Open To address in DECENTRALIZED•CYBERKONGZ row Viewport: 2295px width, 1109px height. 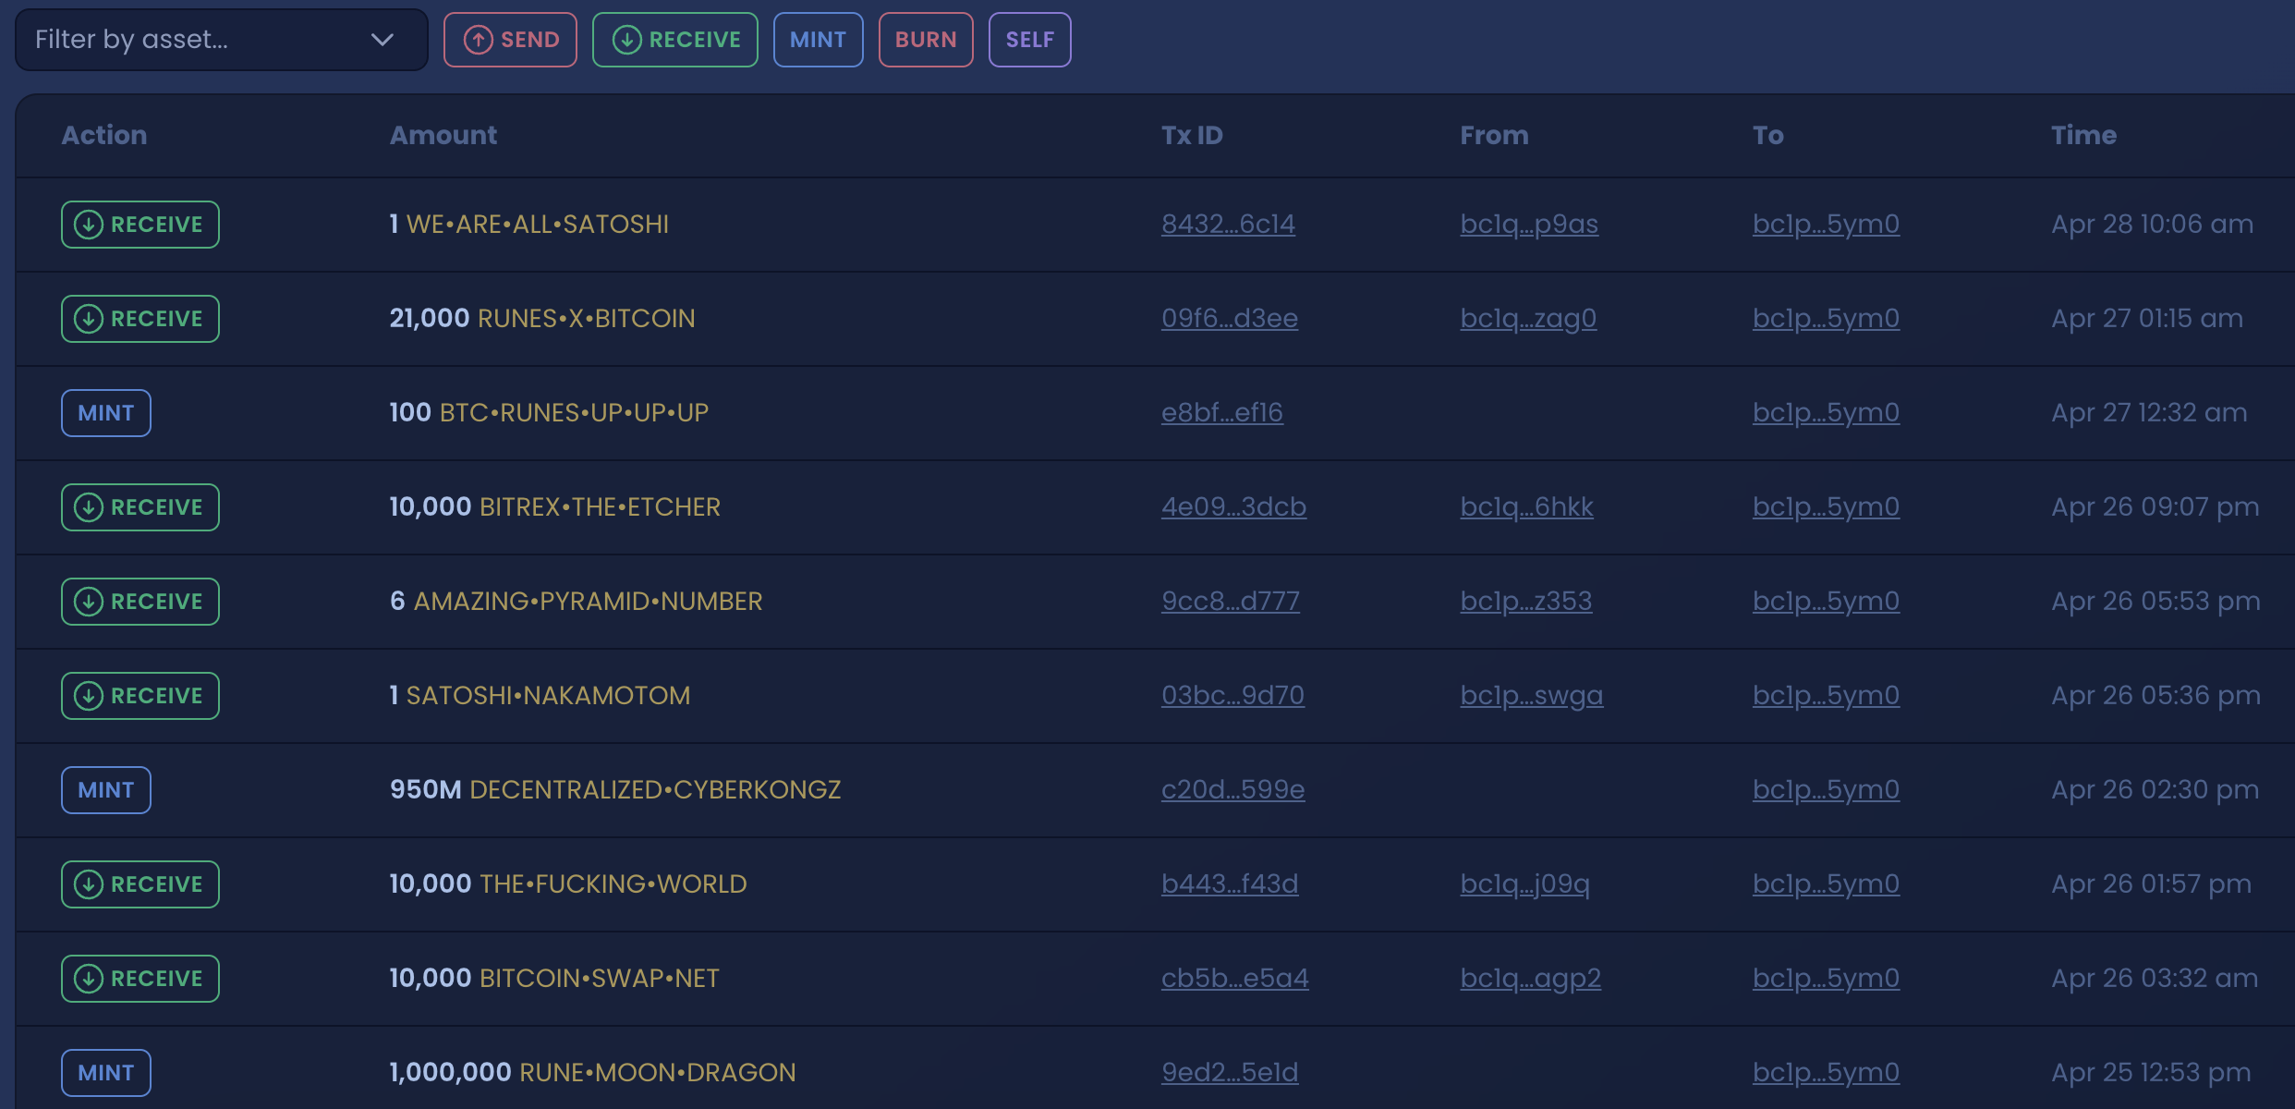(1826, 789)
